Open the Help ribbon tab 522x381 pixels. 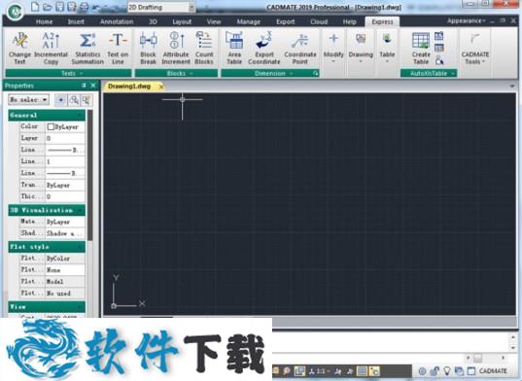coord(349,21)
